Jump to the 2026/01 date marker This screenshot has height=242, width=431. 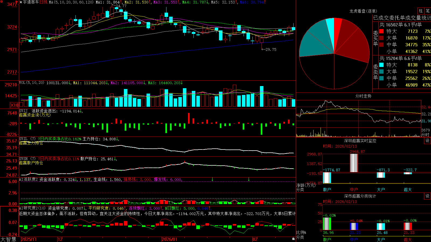coord(170,239)
